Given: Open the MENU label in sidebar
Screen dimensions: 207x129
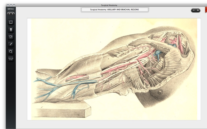Looking at the screenshot, I should [11, 9].
